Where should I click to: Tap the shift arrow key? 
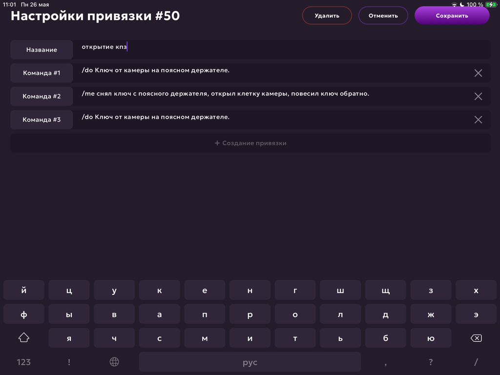pyautogui.click(x=24, y=338)
